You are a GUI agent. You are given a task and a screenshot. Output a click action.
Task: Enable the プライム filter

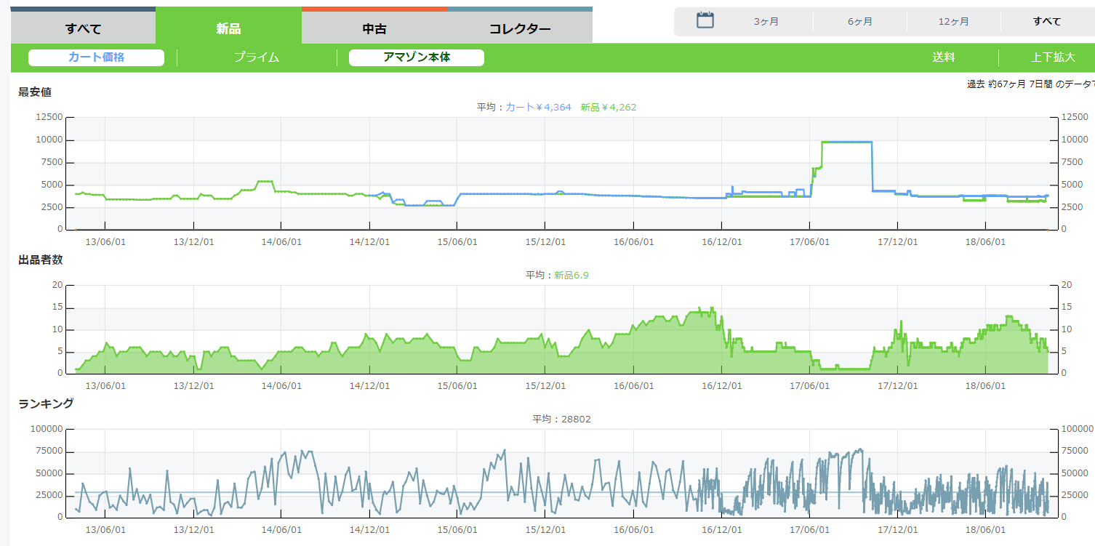coord(256,57)
